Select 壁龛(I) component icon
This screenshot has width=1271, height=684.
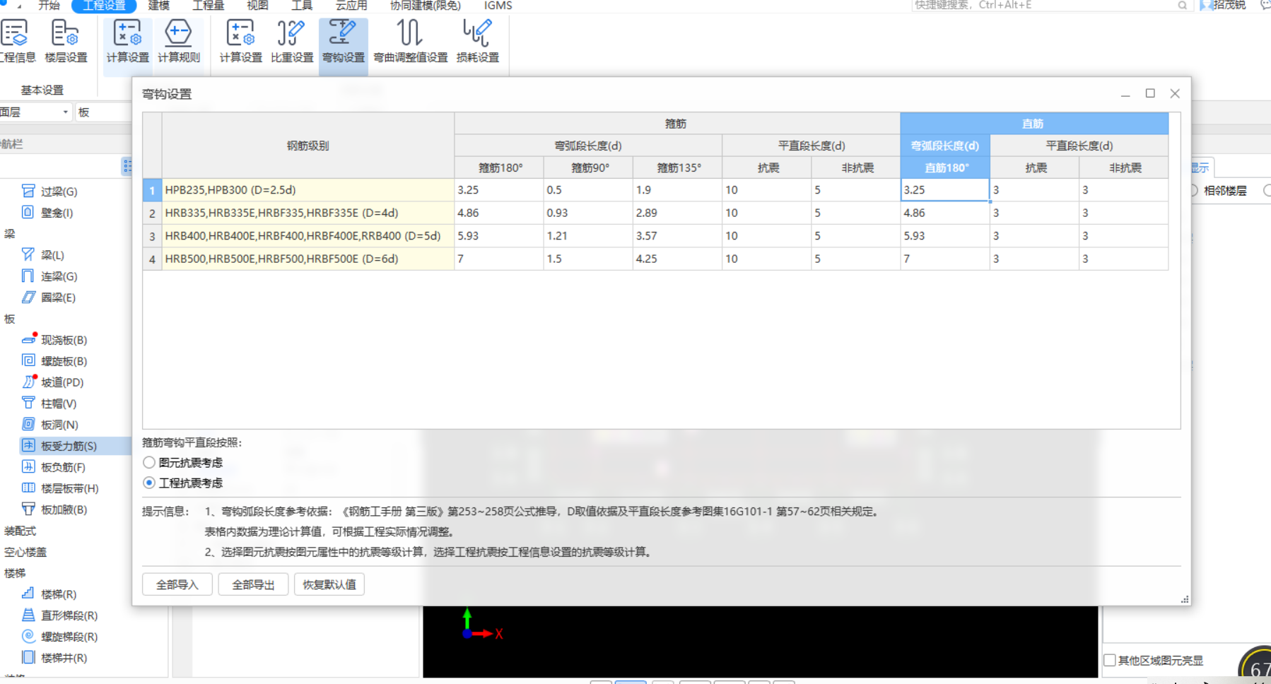28,212
